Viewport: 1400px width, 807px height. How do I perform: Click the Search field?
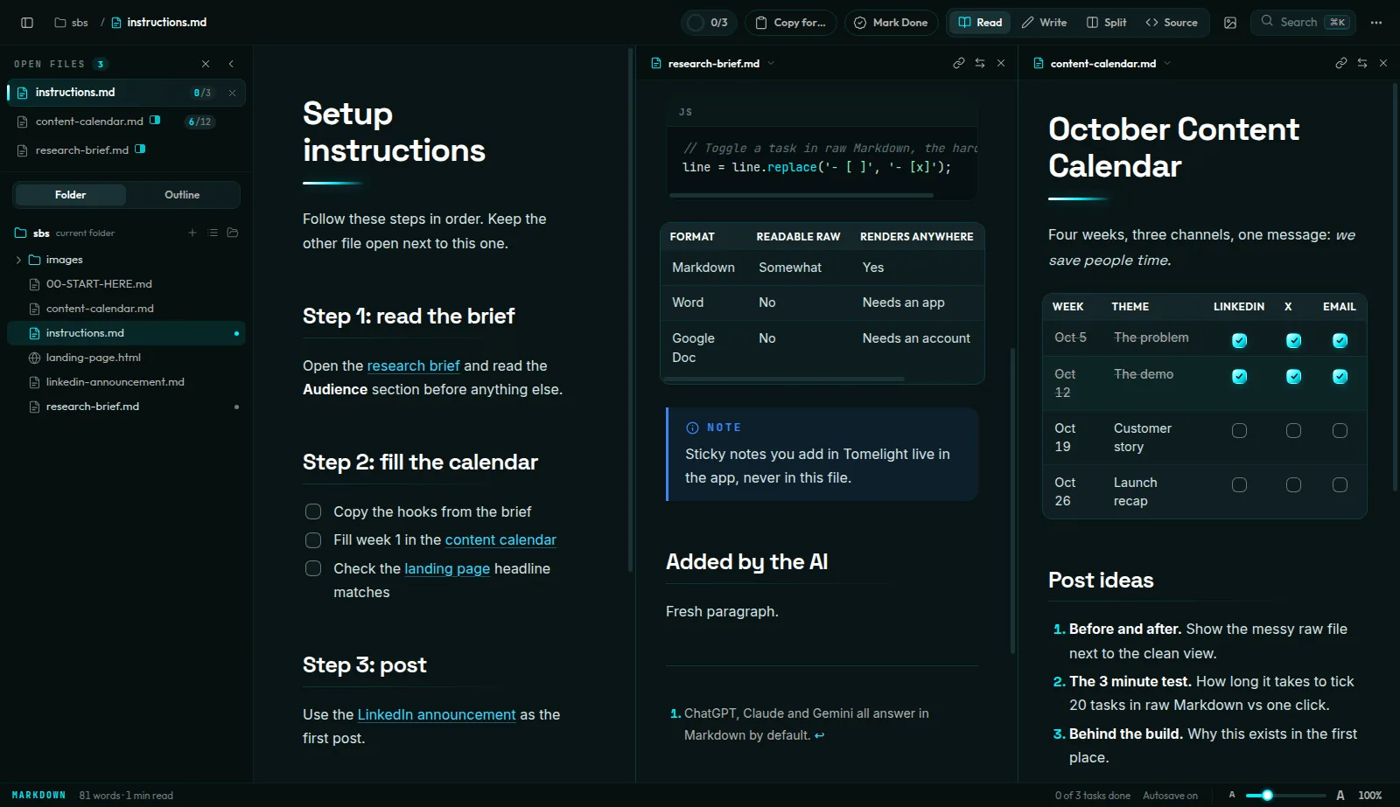pos(1303,23)
